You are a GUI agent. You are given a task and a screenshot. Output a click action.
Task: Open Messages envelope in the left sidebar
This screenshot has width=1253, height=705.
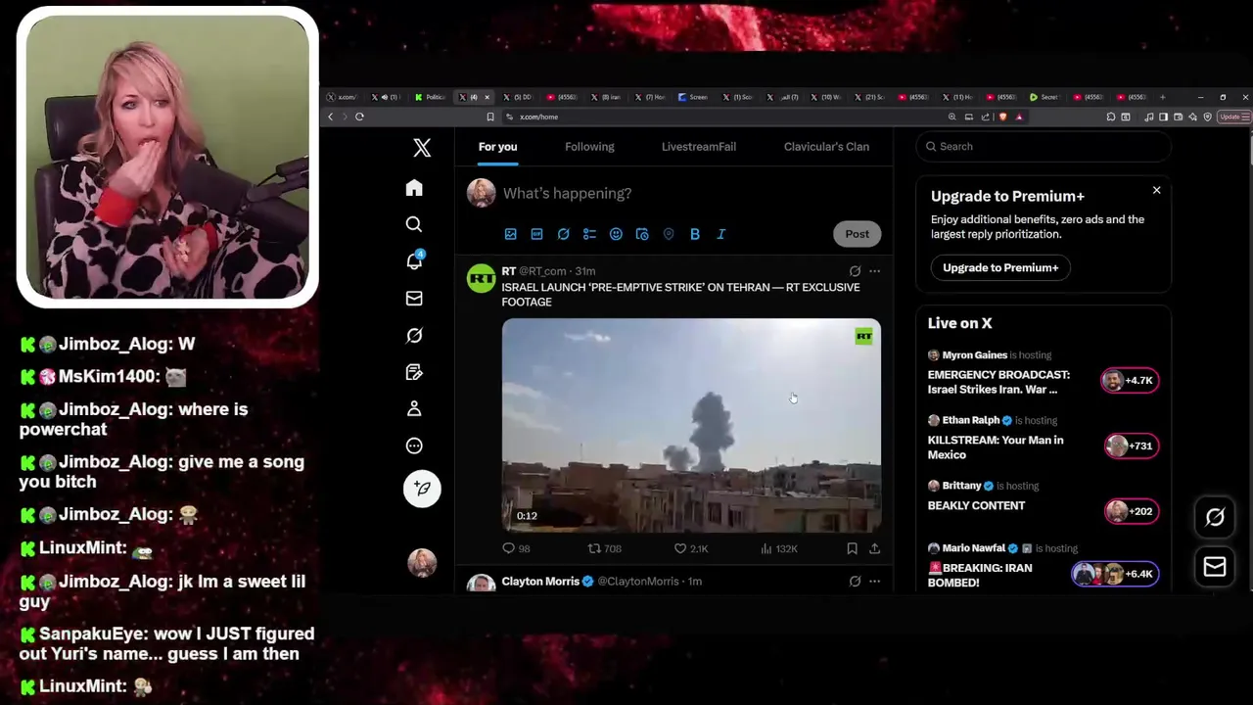(x=414, y=298)
